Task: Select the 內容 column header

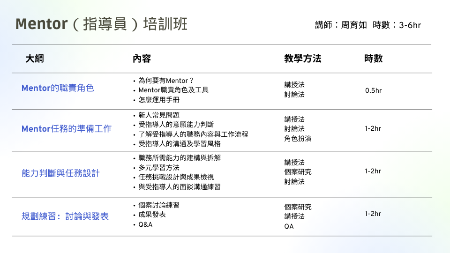Action: [142, 59]
